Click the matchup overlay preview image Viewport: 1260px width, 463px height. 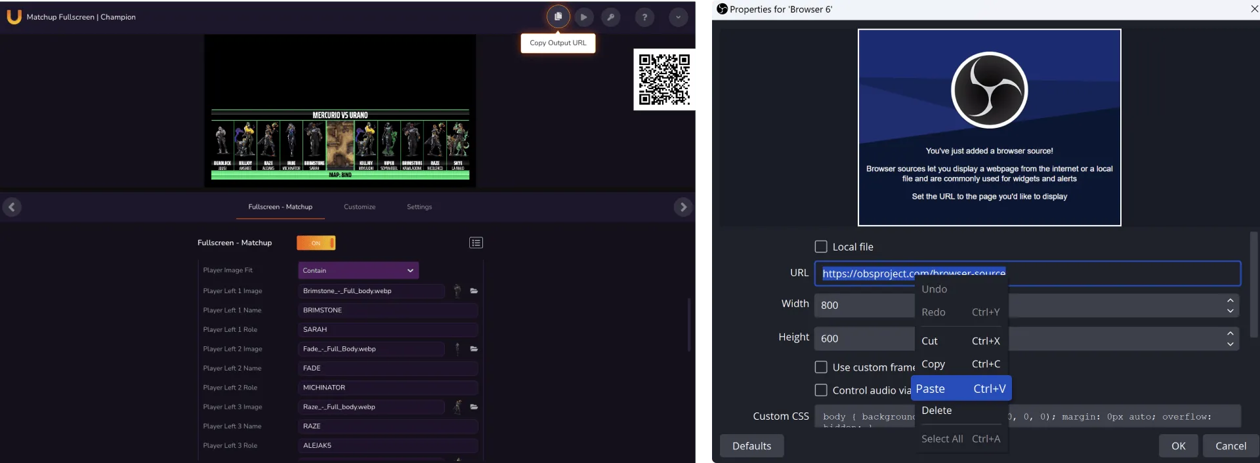tap(340, 111)
